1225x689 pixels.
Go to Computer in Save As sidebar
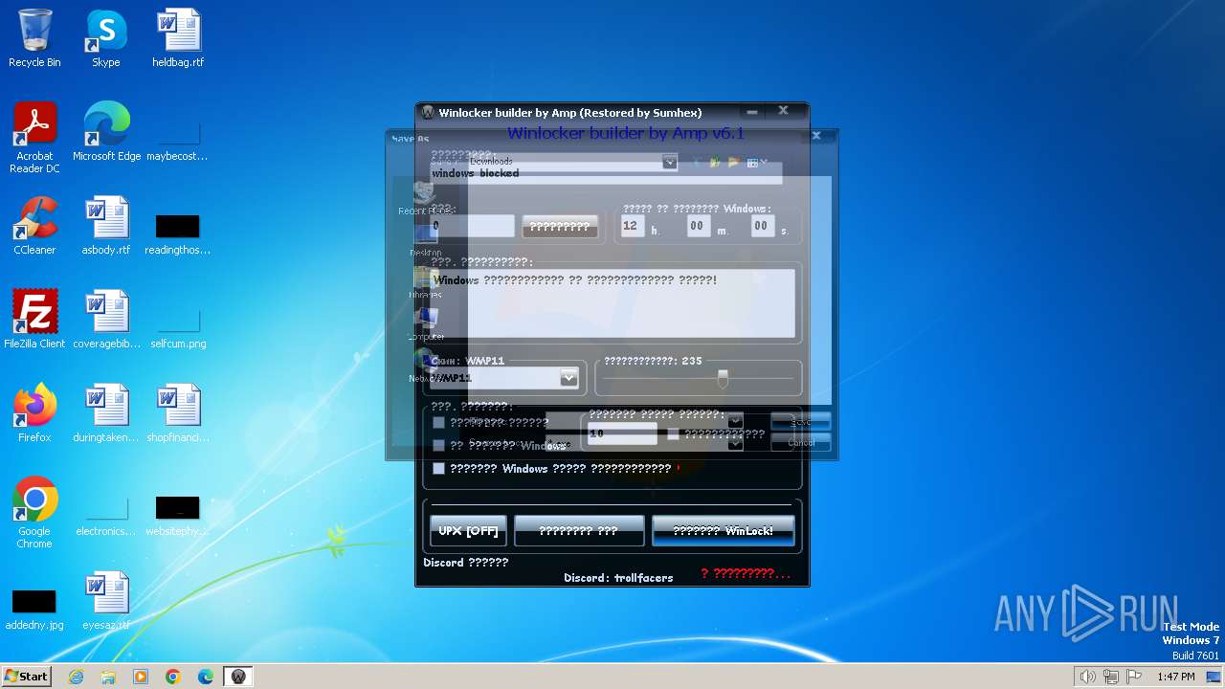click(426, 323)
